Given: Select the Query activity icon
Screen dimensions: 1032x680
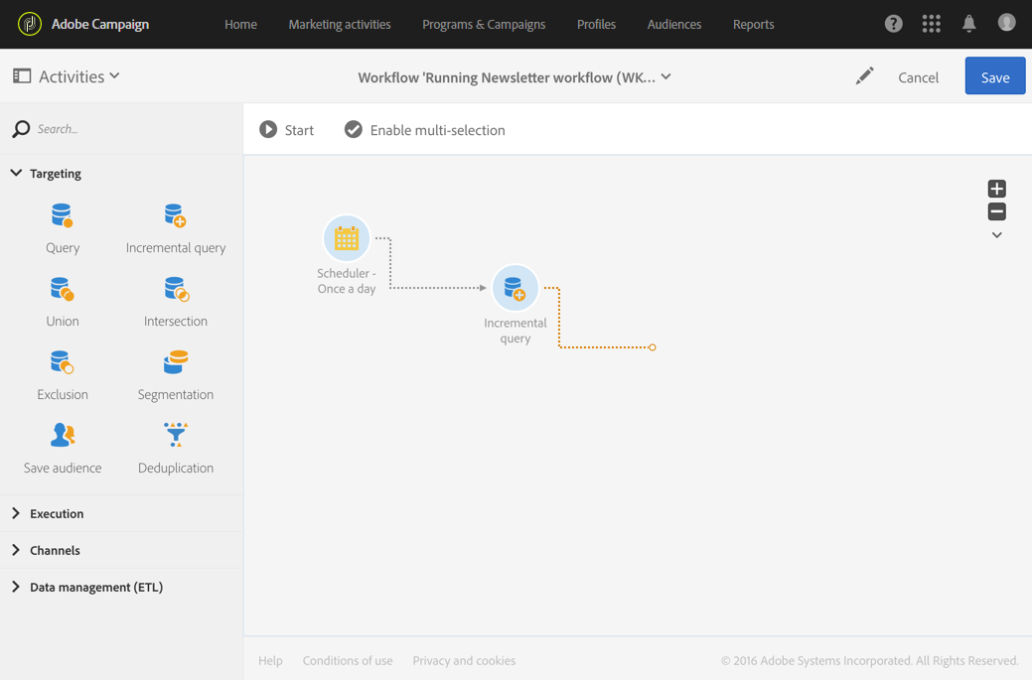Looking at the screenshot, I should [x=62, y=215].
